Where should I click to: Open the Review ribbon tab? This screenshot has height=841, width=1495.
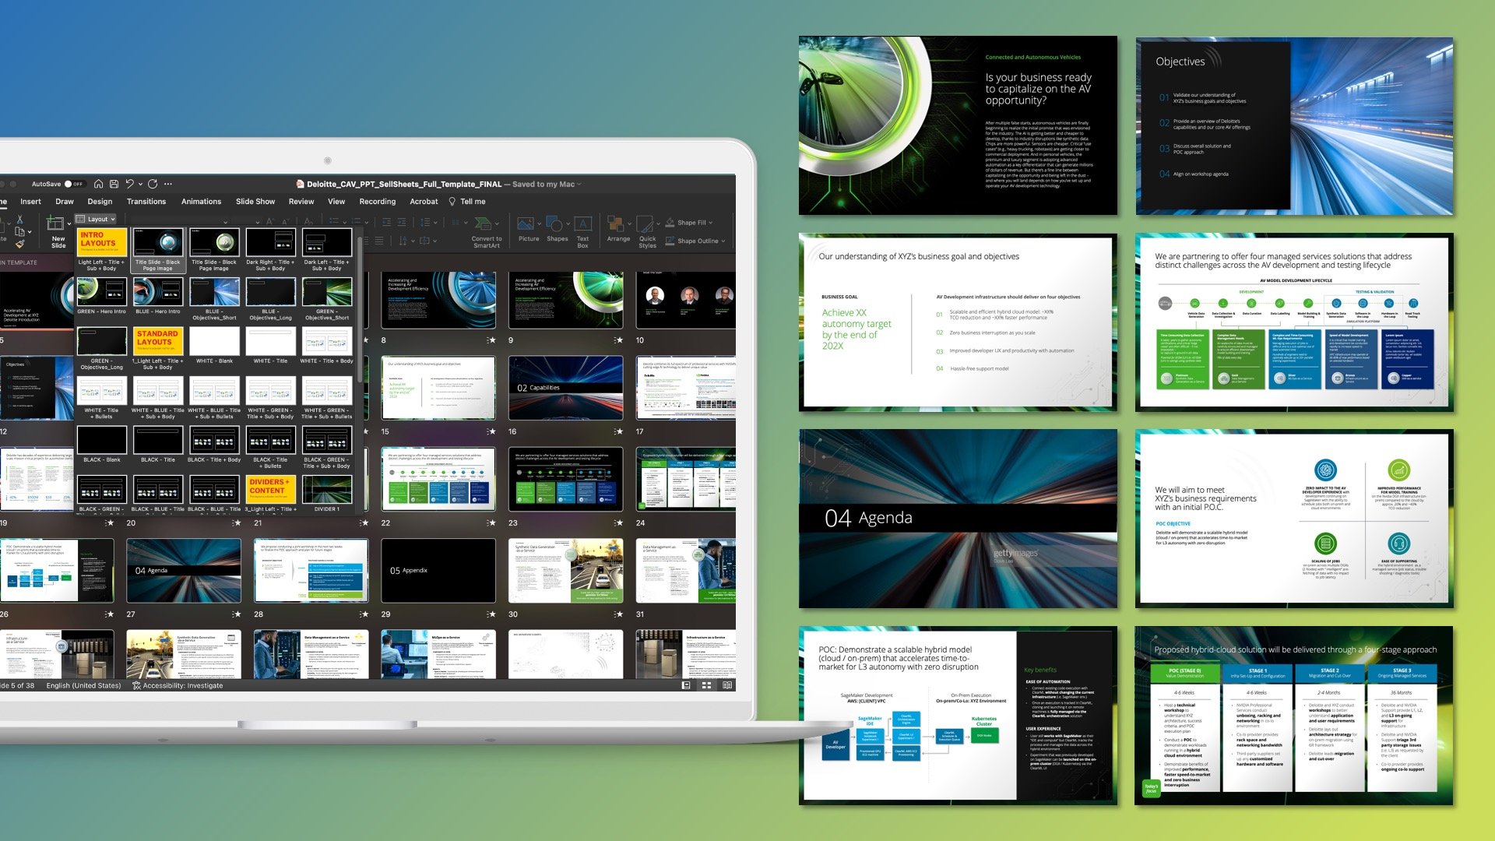click(301, 202)
